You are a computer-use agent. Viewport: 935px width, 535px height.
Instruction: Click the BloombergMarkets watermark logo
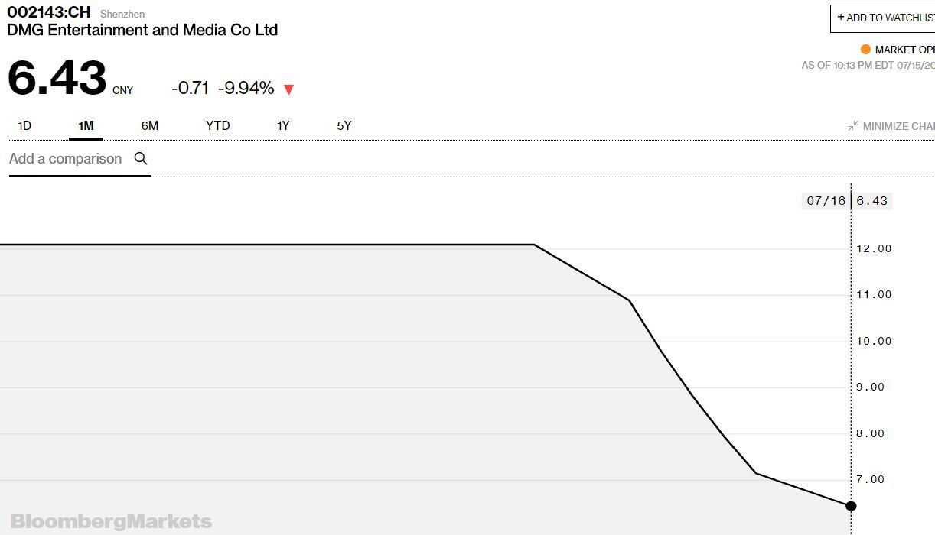111,521
